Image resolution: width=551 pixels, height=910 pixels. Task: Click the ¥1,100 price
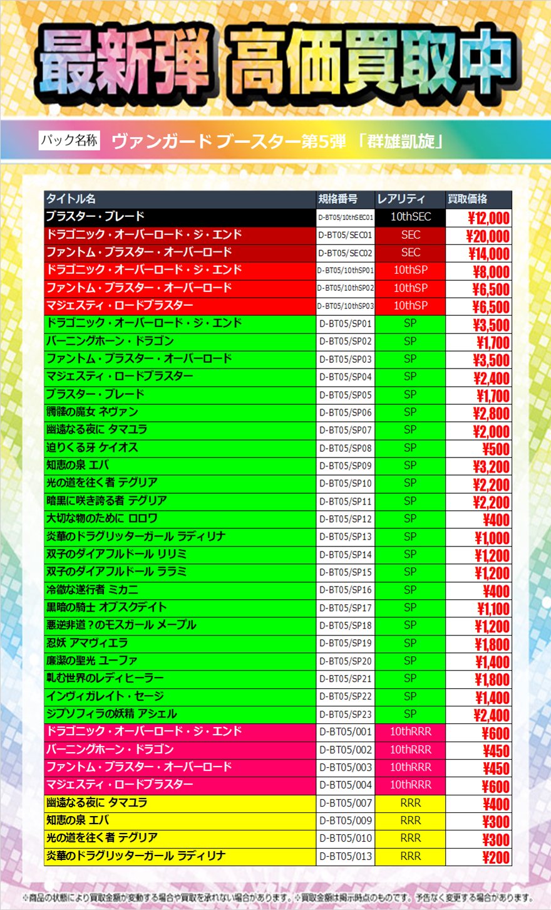pyautogui.click(x=493, y=609)
